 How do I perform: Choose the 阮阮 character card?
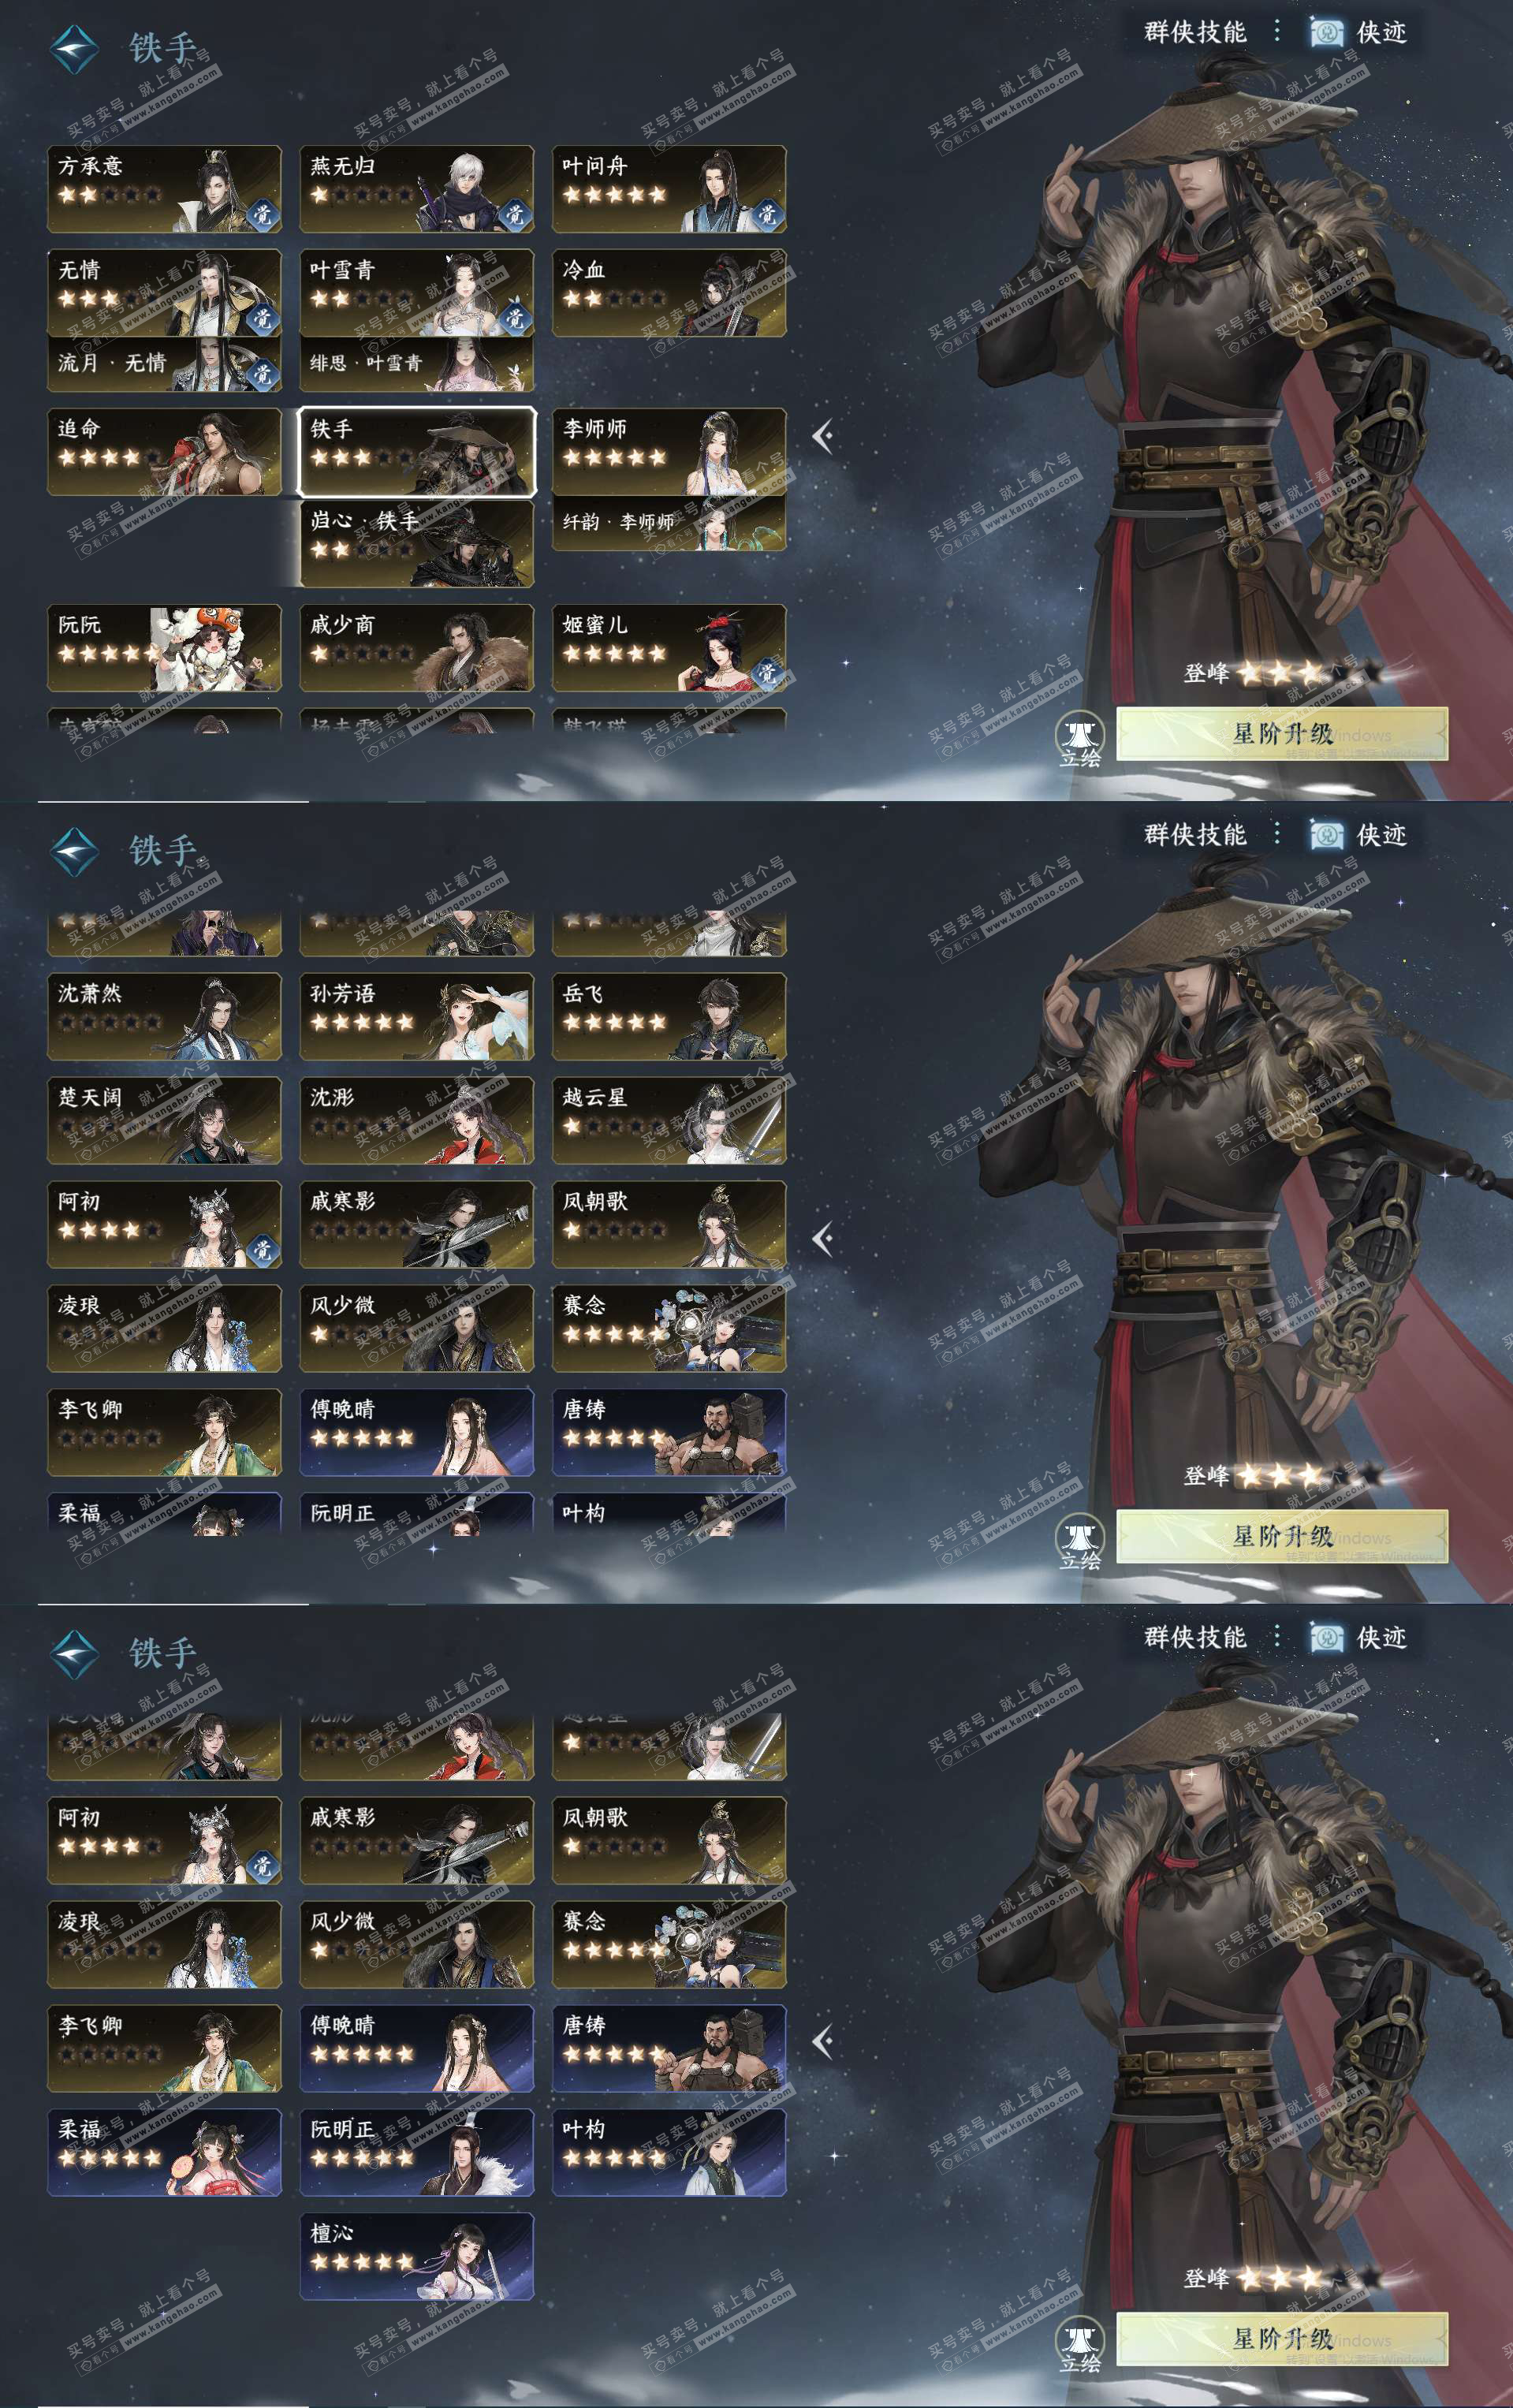pyautogui.click(x=164, y=648)
